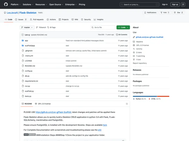Open the Platform menu in header
Screen dimensions: 189x141
[x=15, y=4]
